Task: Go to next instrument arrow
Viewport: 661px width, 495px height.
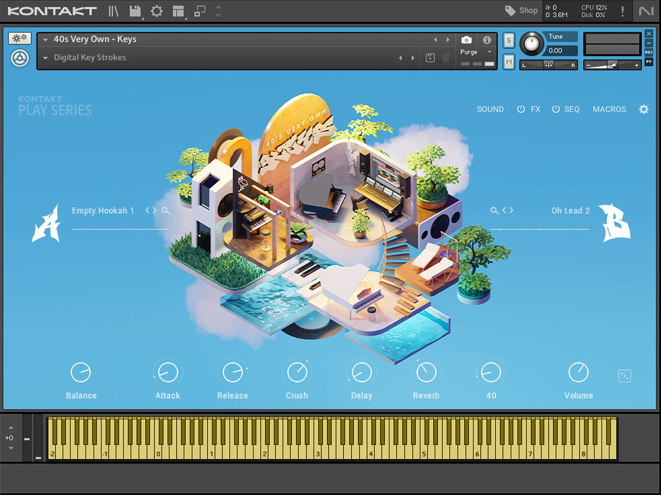Action: pos(448,40)
